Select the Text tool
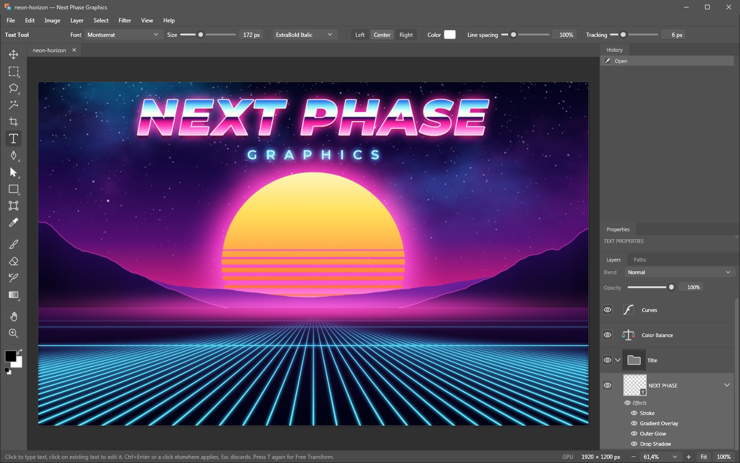This screenshot has width=740, height=463. tap(14, 138)
